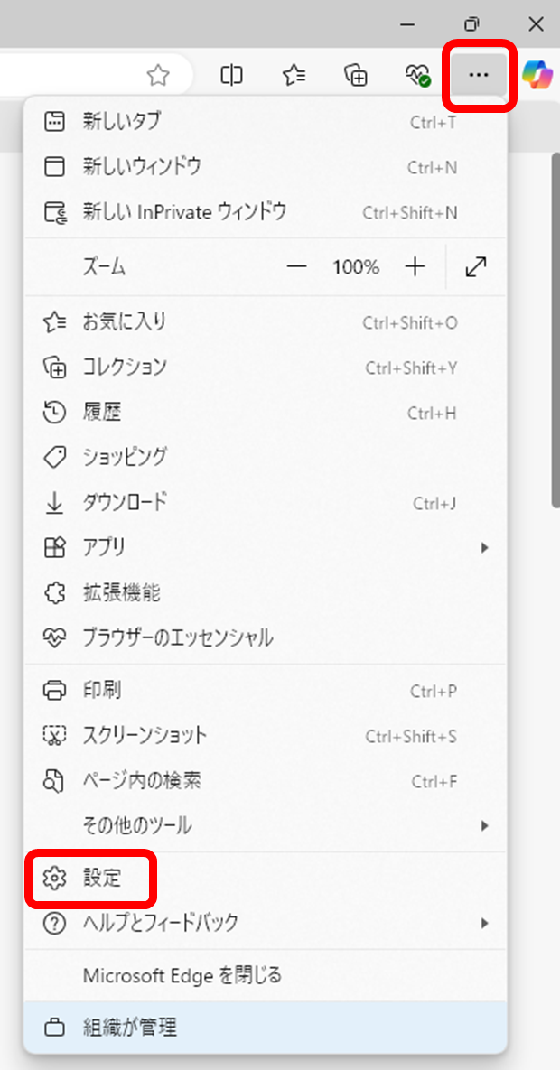Click the split screen toolbar icon
The width and height of the screenshot is (560, 1070).
(231, 76)
